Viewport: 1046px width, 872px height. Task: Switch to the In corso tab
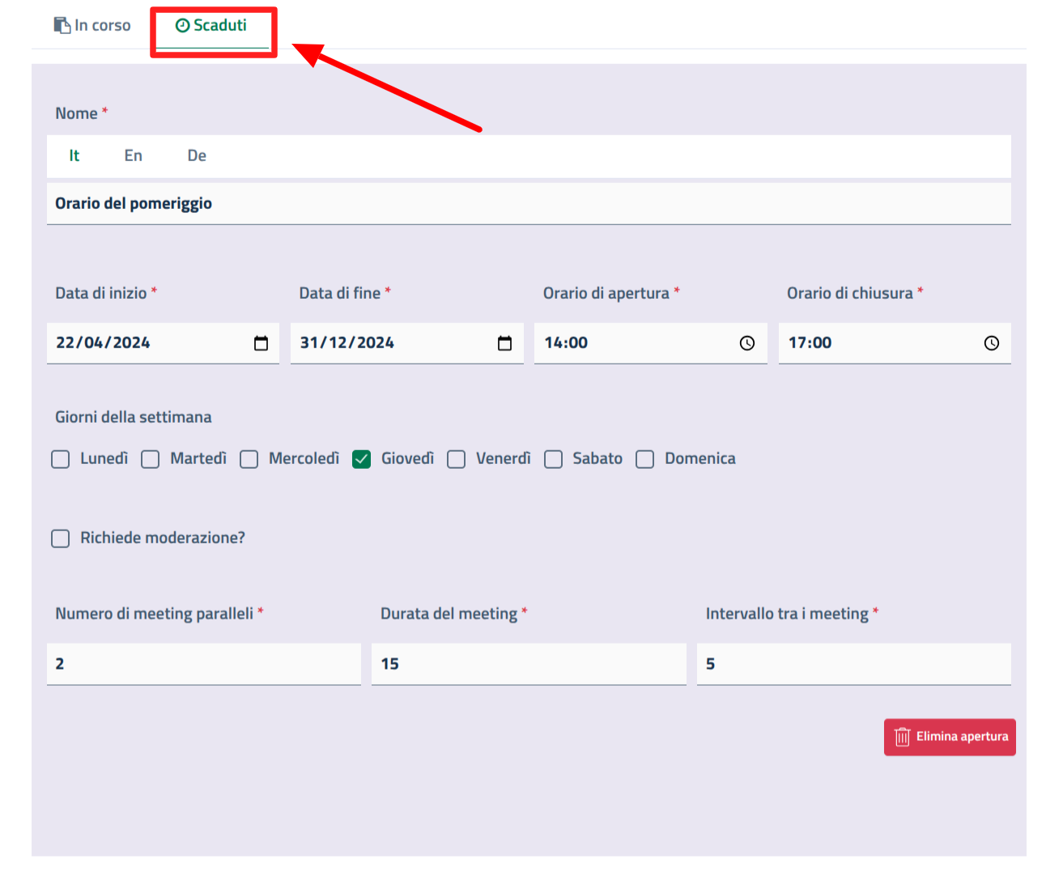coord(92,26)
